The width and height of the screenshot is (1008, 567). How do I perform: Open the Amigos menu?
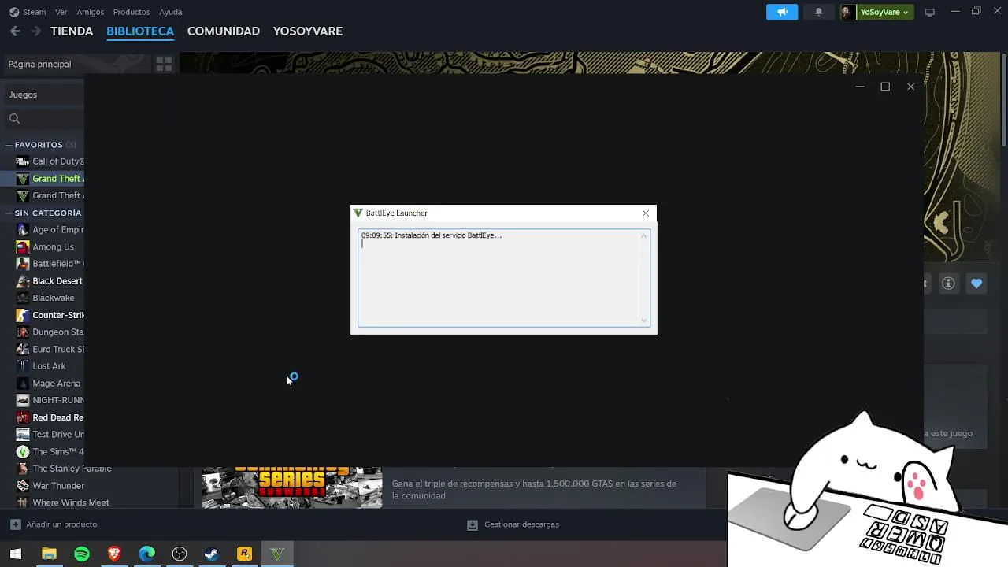[91, 12]
